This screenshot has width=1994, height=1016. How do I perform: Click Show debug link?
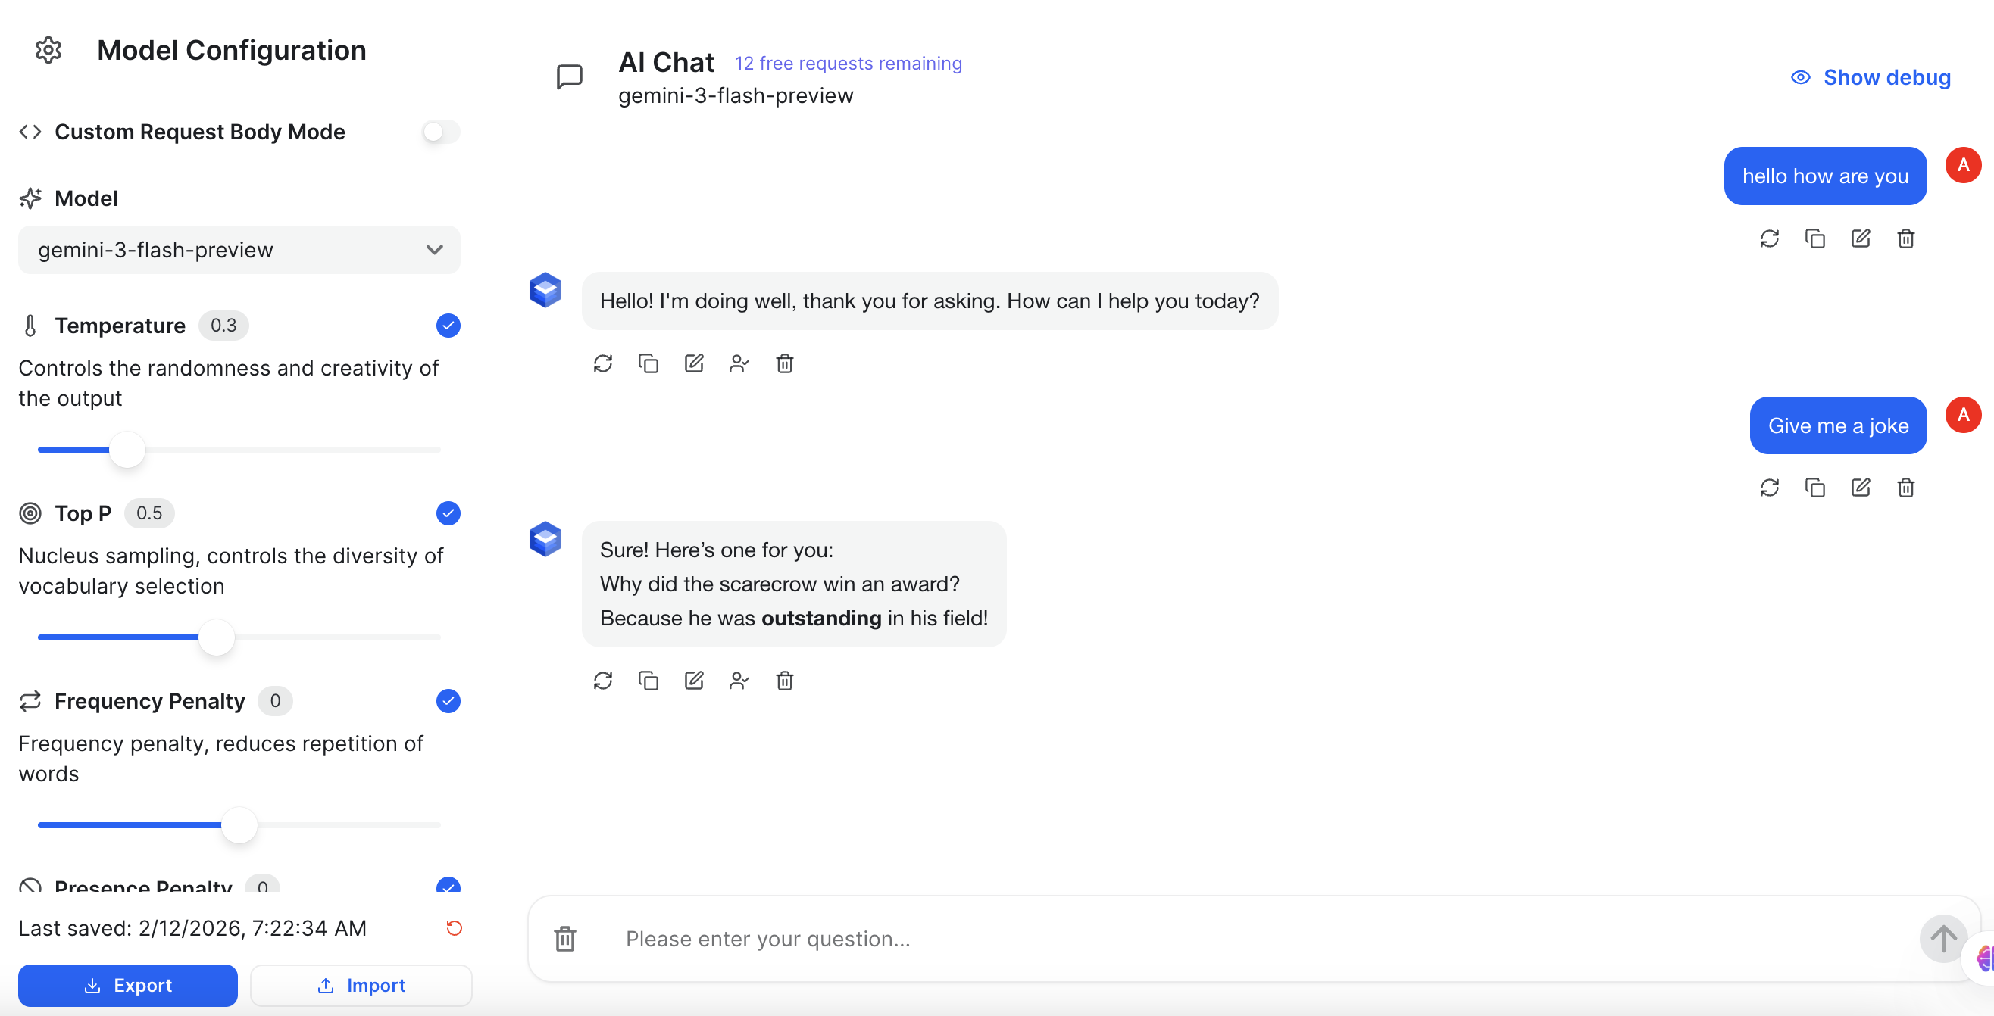(1871, 77)
